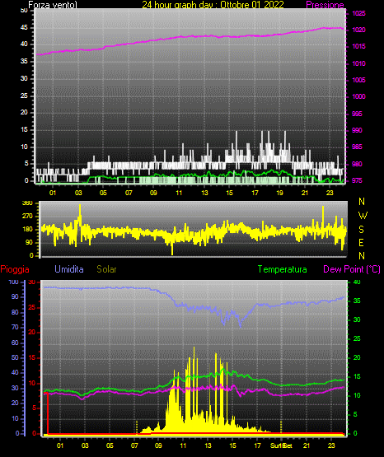The image size is (384, 457).
Task: Click the "1010" pressure axis value
Action: 358,63
